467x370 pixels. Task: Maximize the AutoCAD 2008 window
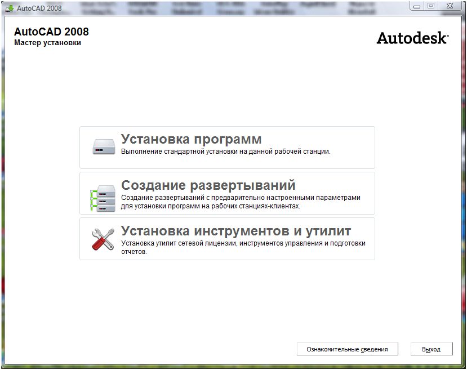[430, 6]
